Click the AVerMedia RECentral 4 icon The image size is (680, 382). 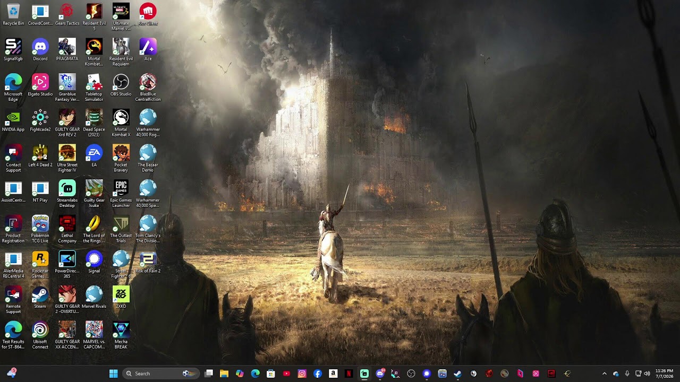coord(13,265)
